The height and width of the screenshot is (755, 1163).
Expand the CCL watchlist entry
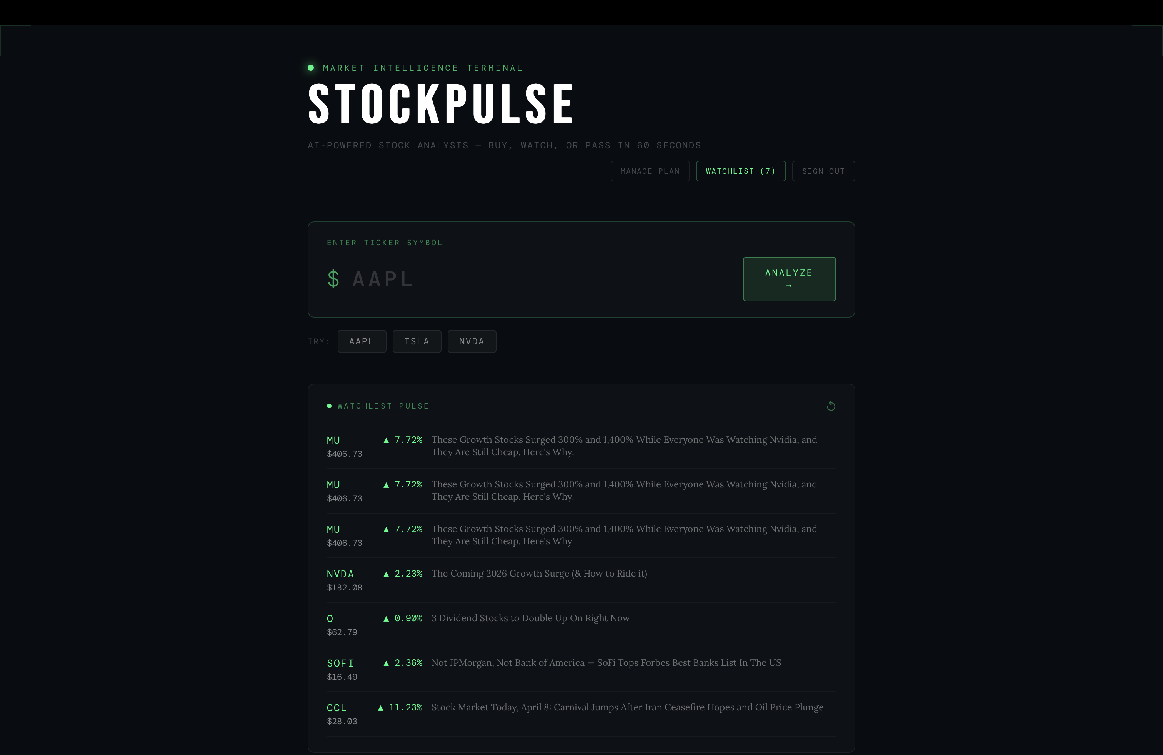[x=337, y=708]
